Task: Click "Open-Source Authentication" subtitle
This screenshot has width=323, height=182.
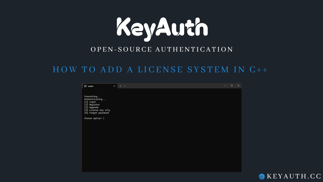Action: (x=162, y=49)
